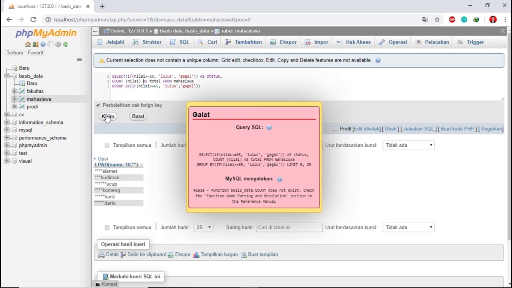Screen dimensions: 512x288
Task: Click the 'Edit dikotak' link
Action: tap(366, 129)
